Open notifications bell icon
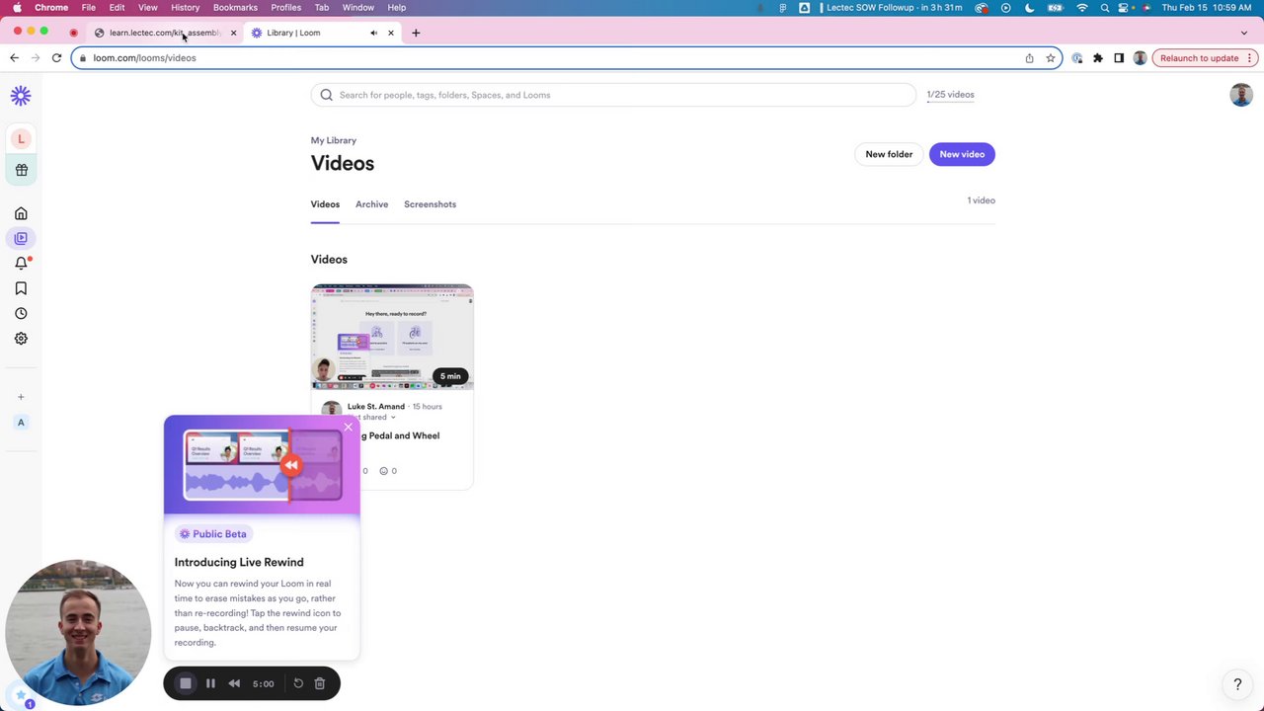The width and height of the screenshot is (1264, 711). pyautogui.click(x=21, y=263)
